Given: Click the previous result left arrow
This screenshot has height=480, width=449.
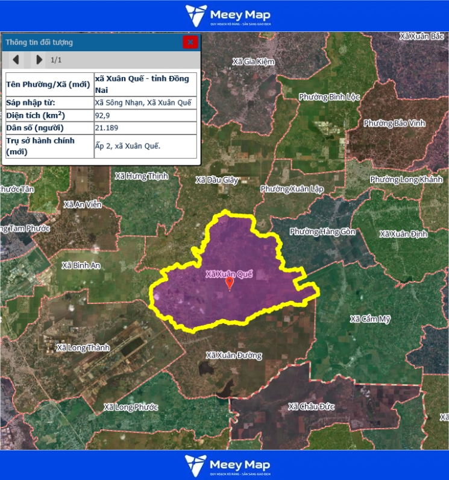Looking at the screenshot, I should tap(16, 60).
